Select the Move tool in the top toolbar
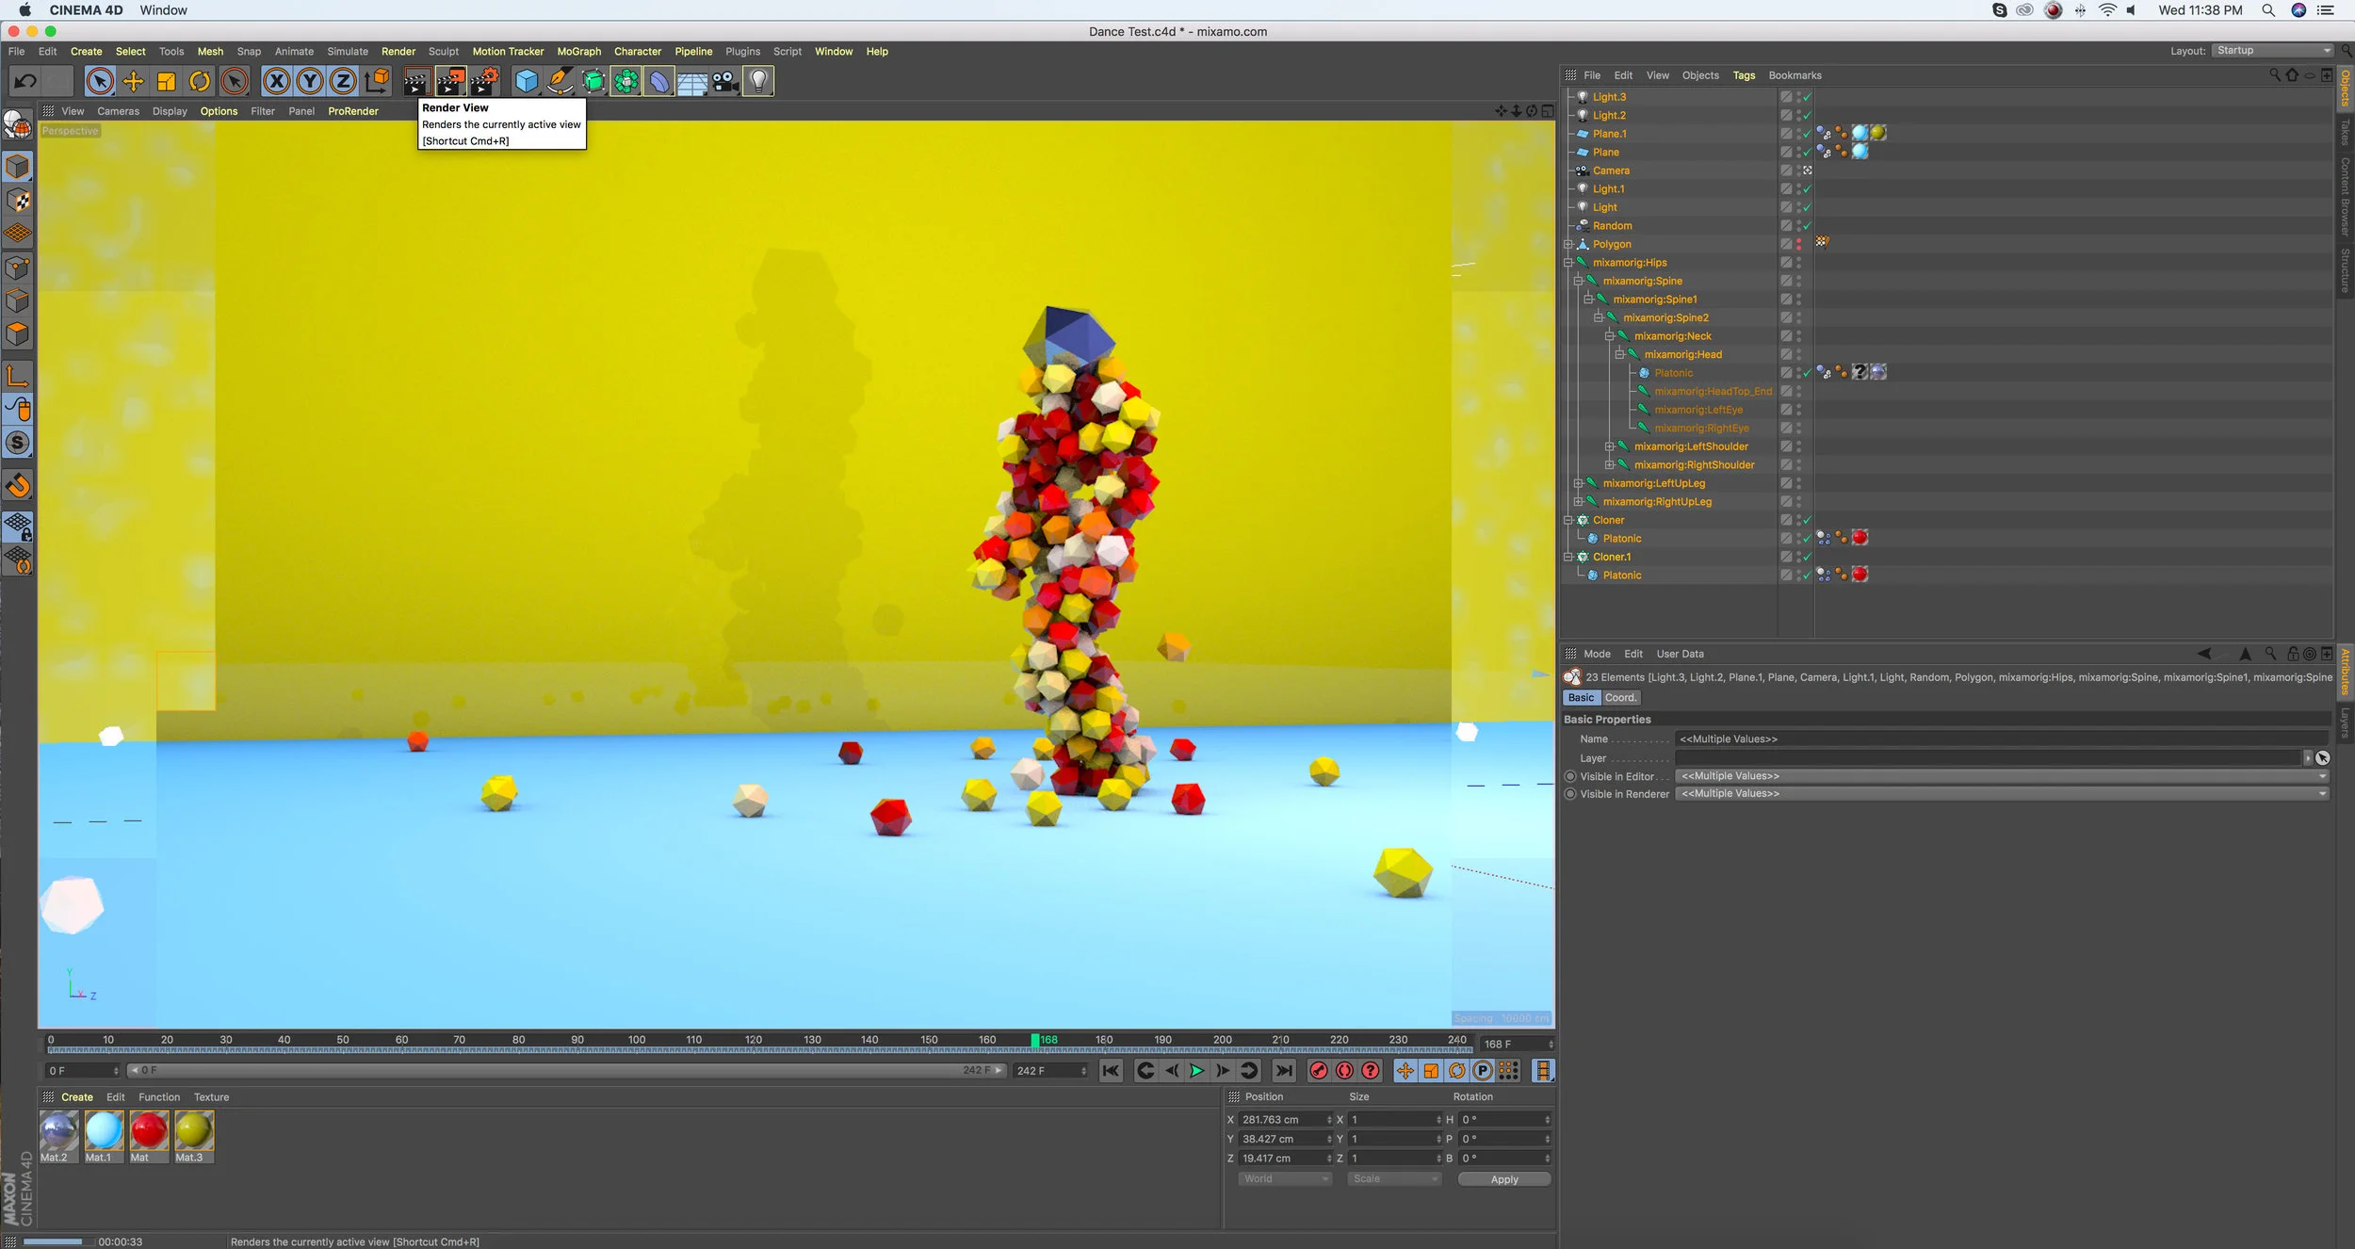Screen dimensions: 2355x1249 (133, 82)
